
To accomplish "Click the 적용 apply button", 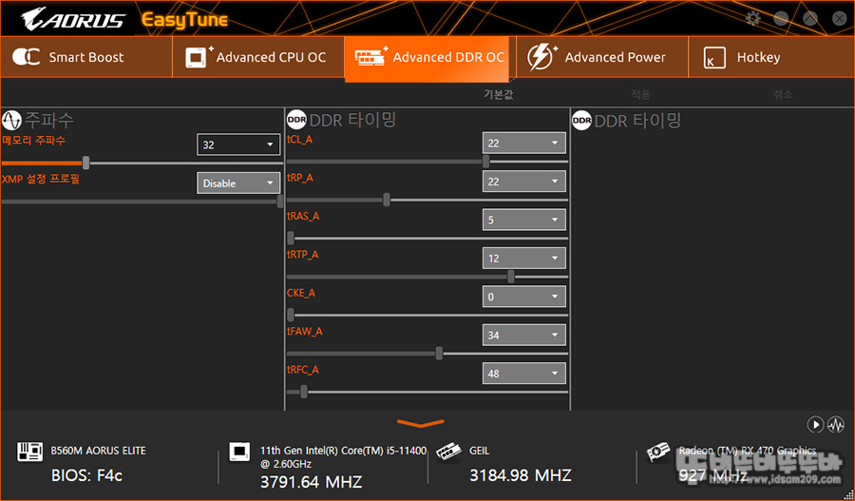I will coord(640,94).
